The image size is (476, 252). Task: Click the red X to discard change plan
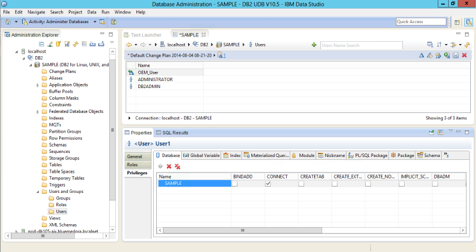pyautogui.click(x=464, y=55)
